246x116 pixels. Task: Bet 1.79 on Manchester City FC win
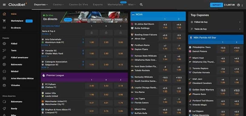tap(121, 103)
